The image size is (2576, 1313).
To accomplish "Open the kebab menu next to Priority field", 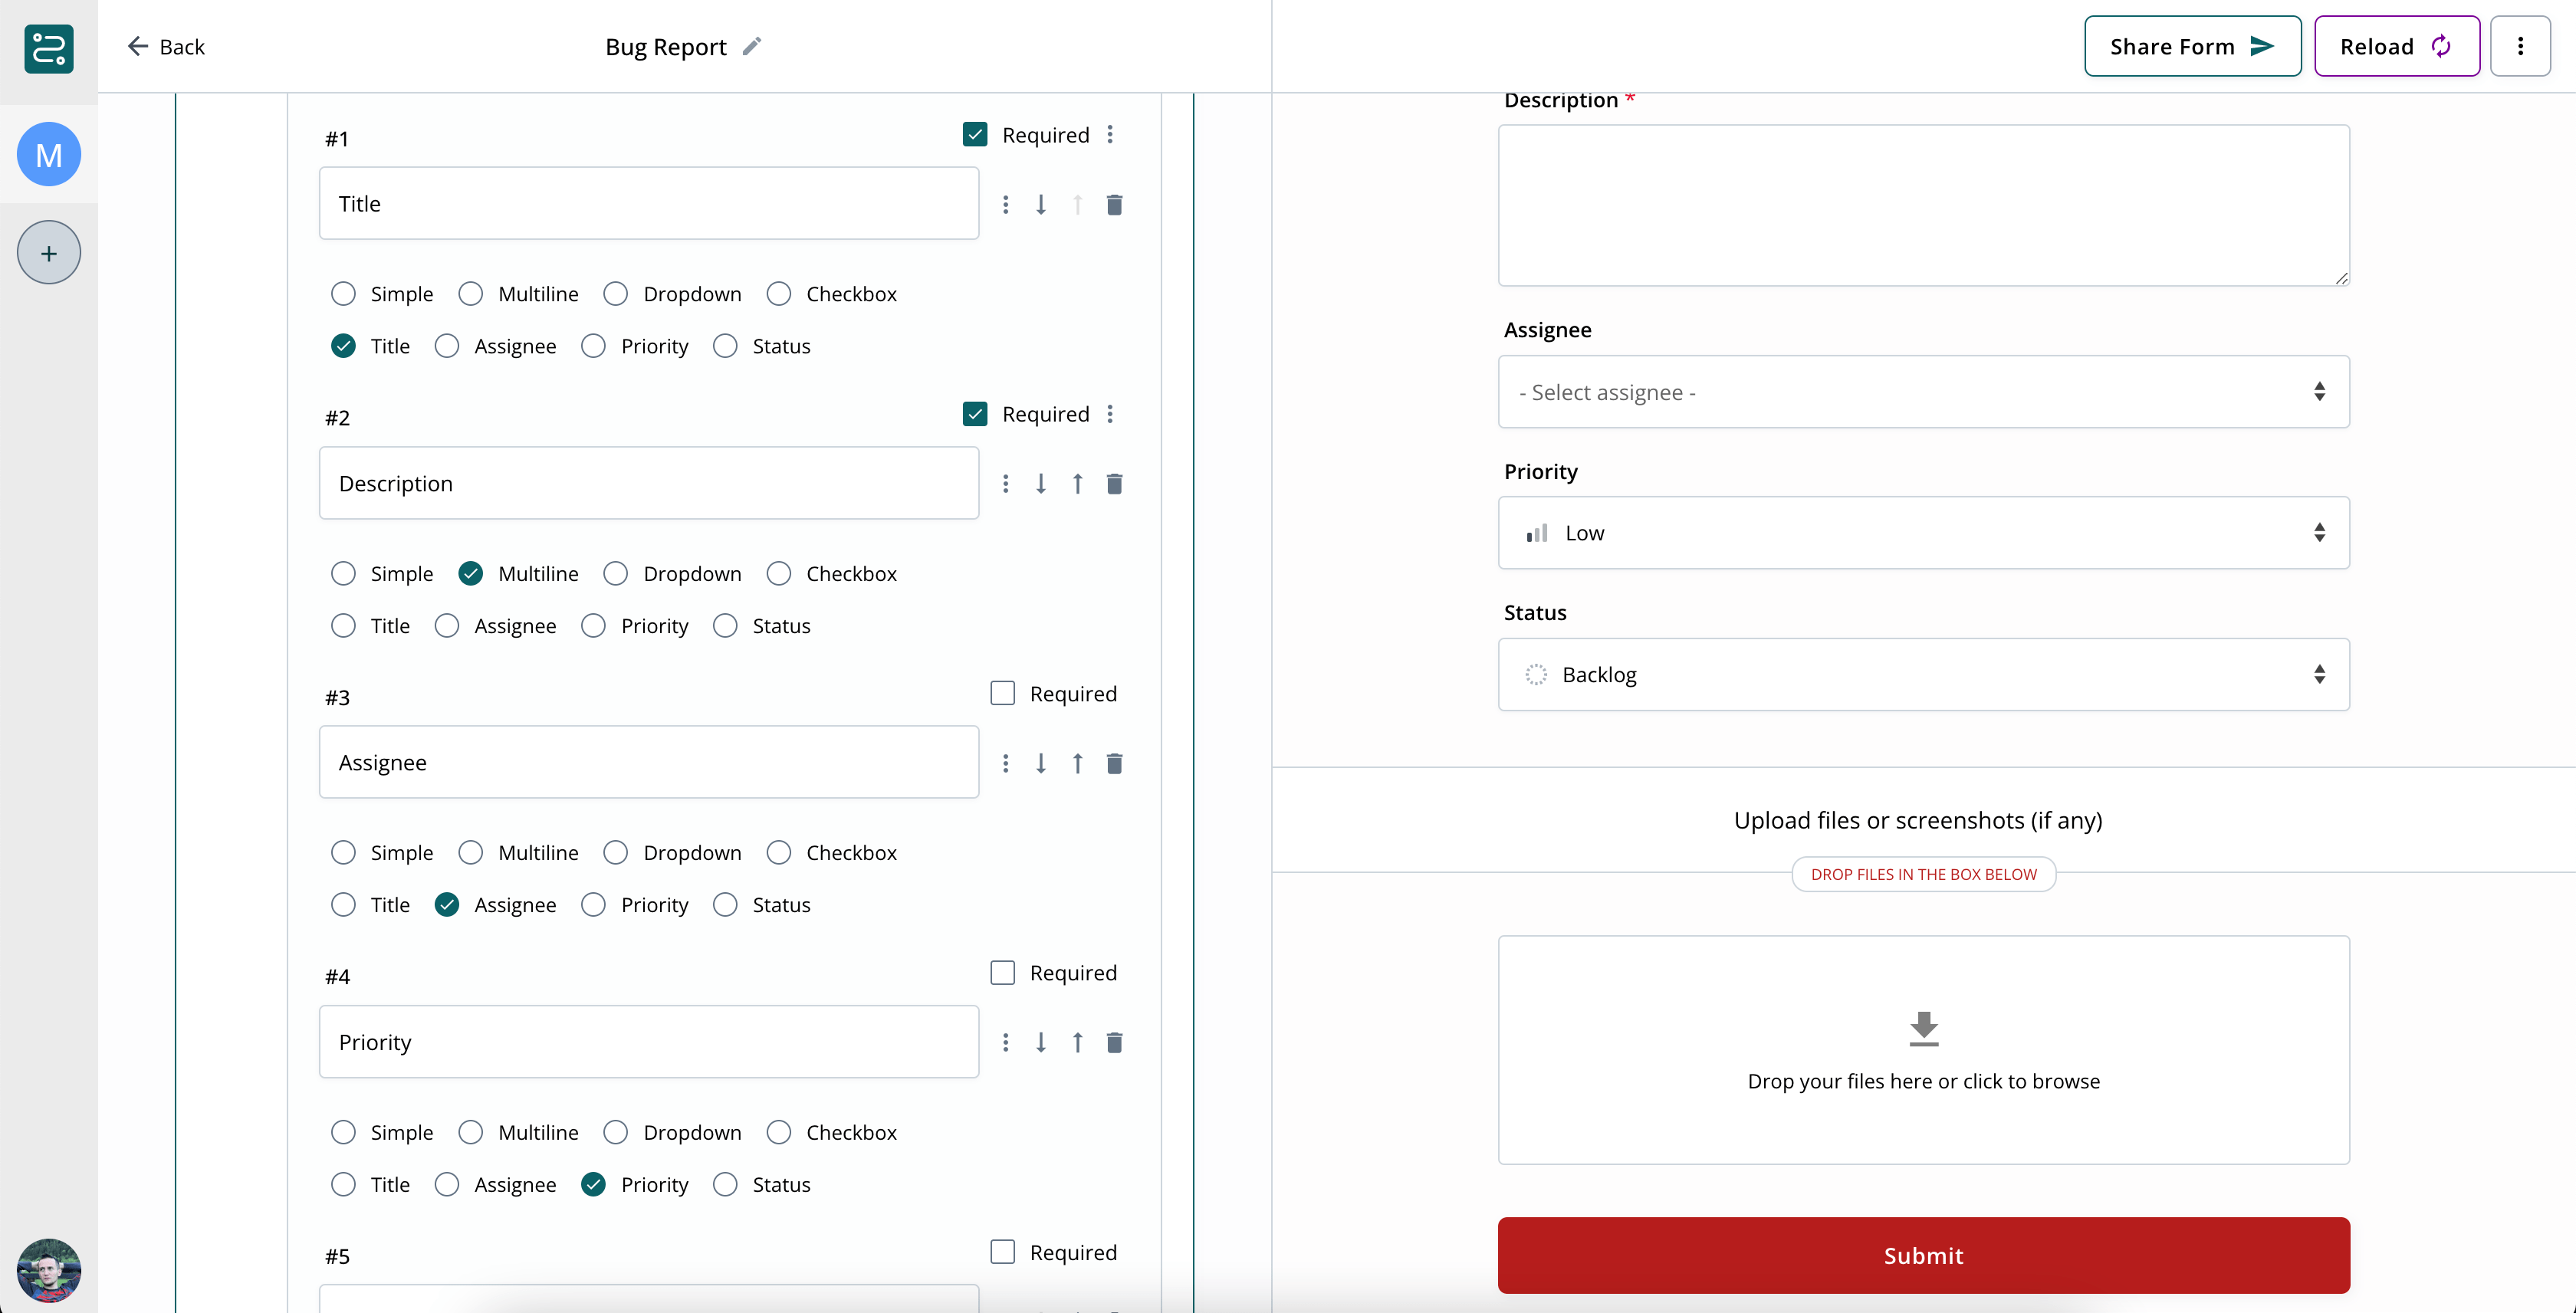I will (1005, 1042).
